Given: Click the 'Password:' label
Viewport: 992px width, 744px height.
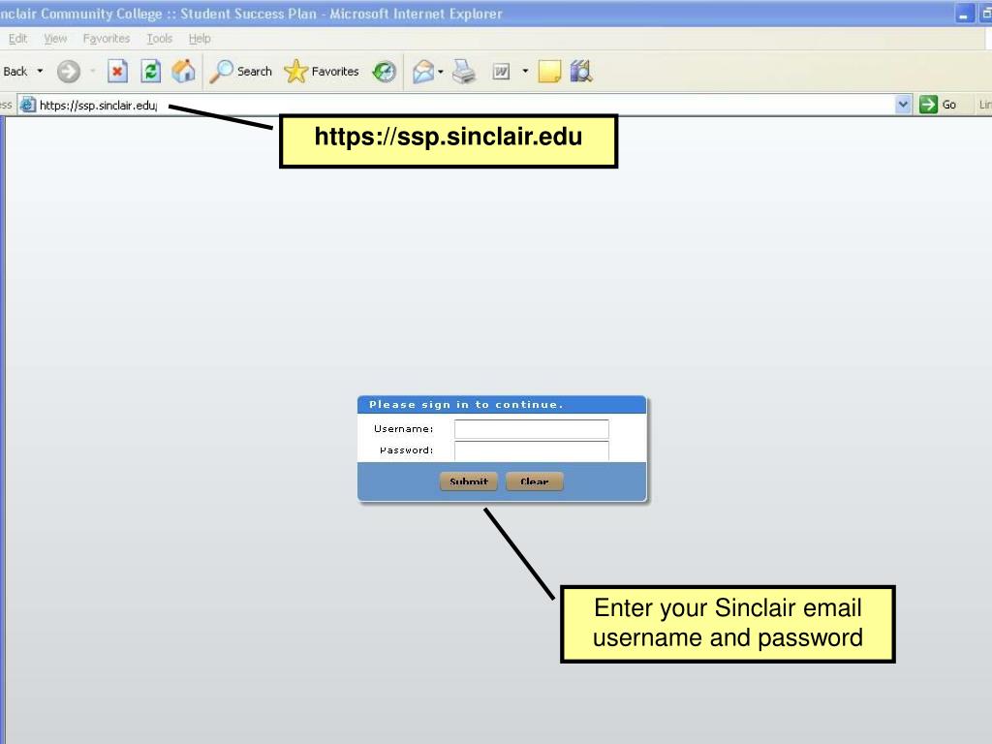Looking at the screenshot, I should coord(406,449).
